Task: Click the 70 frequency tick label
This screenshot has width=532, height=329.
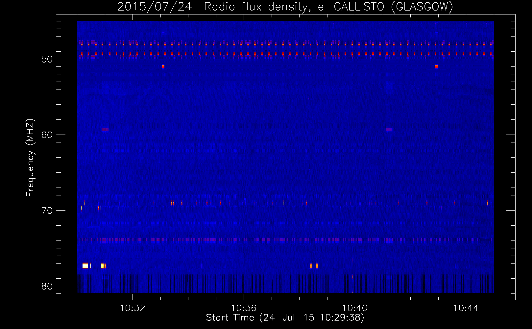Action: pos(47,211)
